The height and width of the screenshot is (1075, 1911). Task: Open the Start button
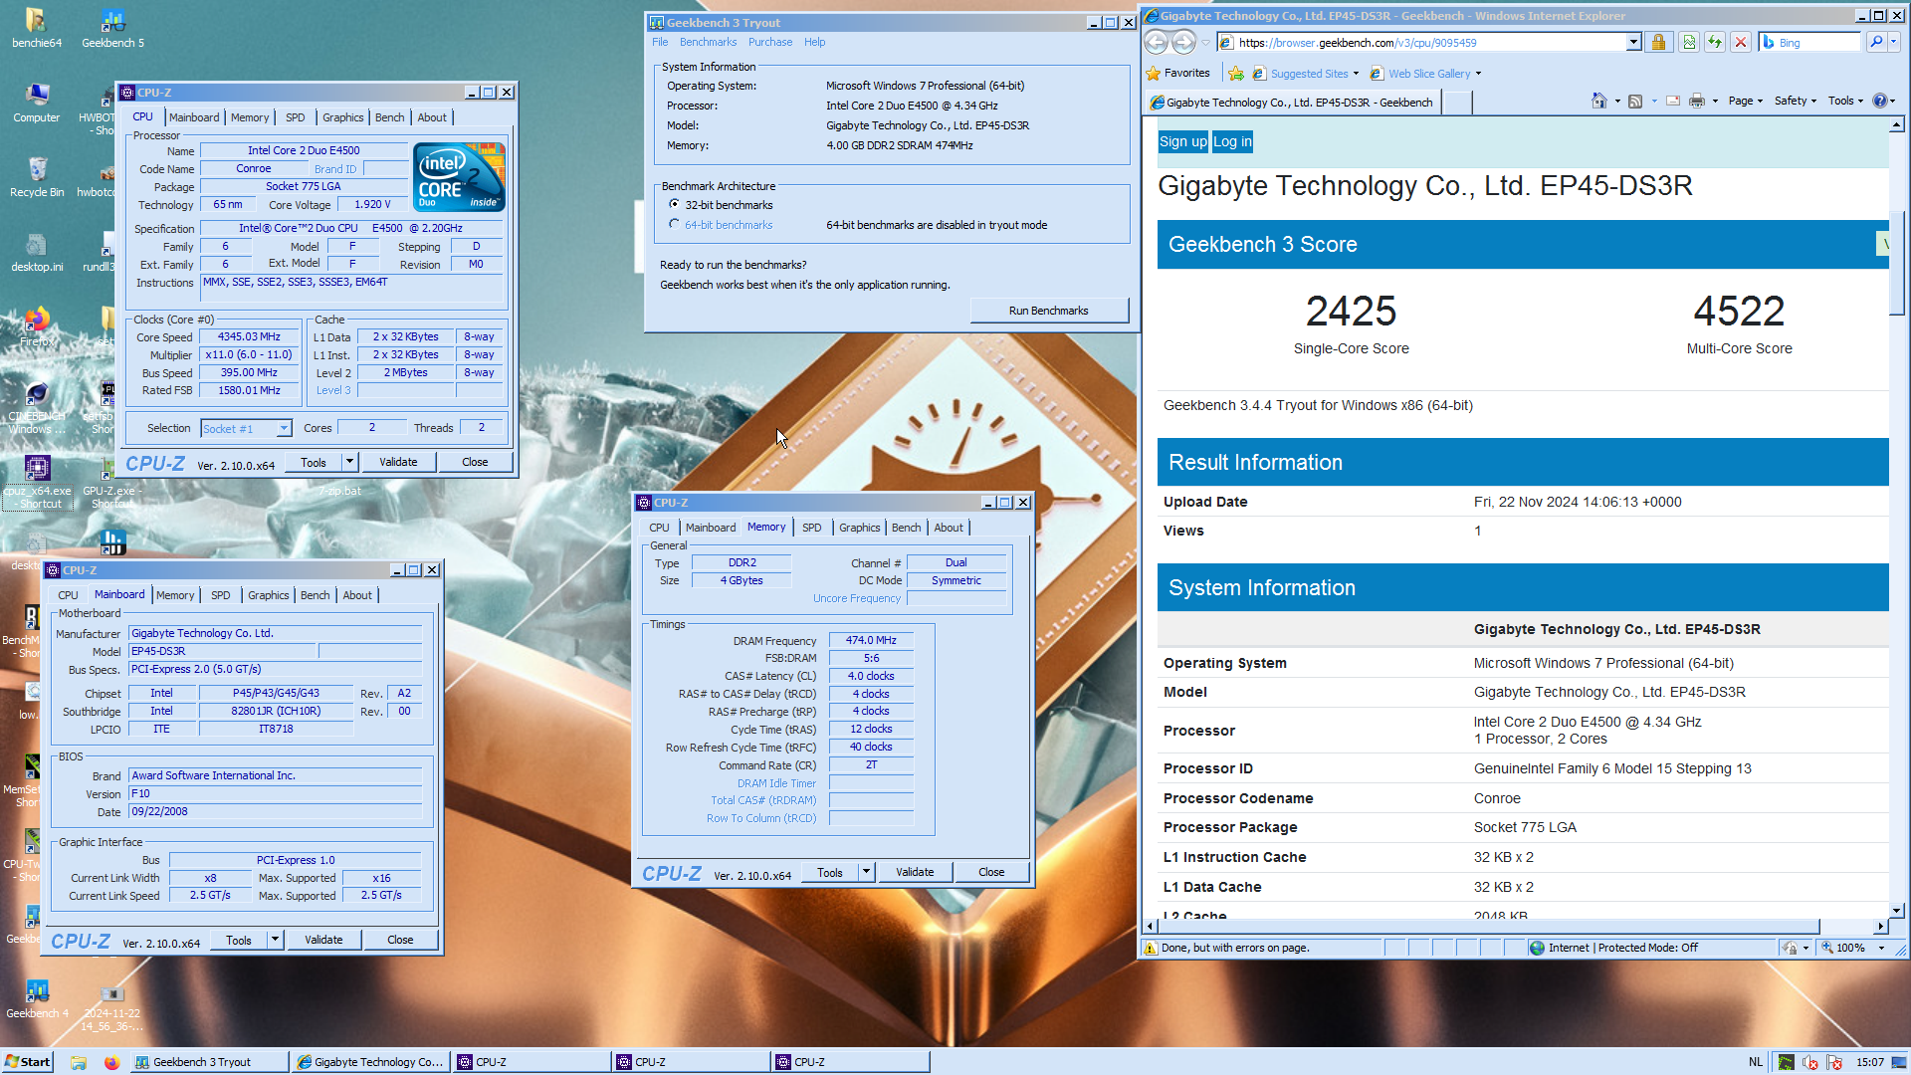[x=27, y=1062]
